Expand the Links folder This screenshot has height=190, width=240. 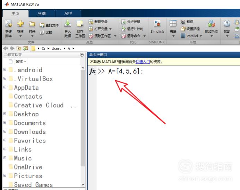coord(5,149)
